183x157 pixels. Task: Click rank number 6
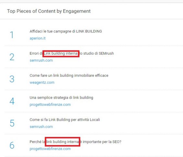(x=12, y=145)
